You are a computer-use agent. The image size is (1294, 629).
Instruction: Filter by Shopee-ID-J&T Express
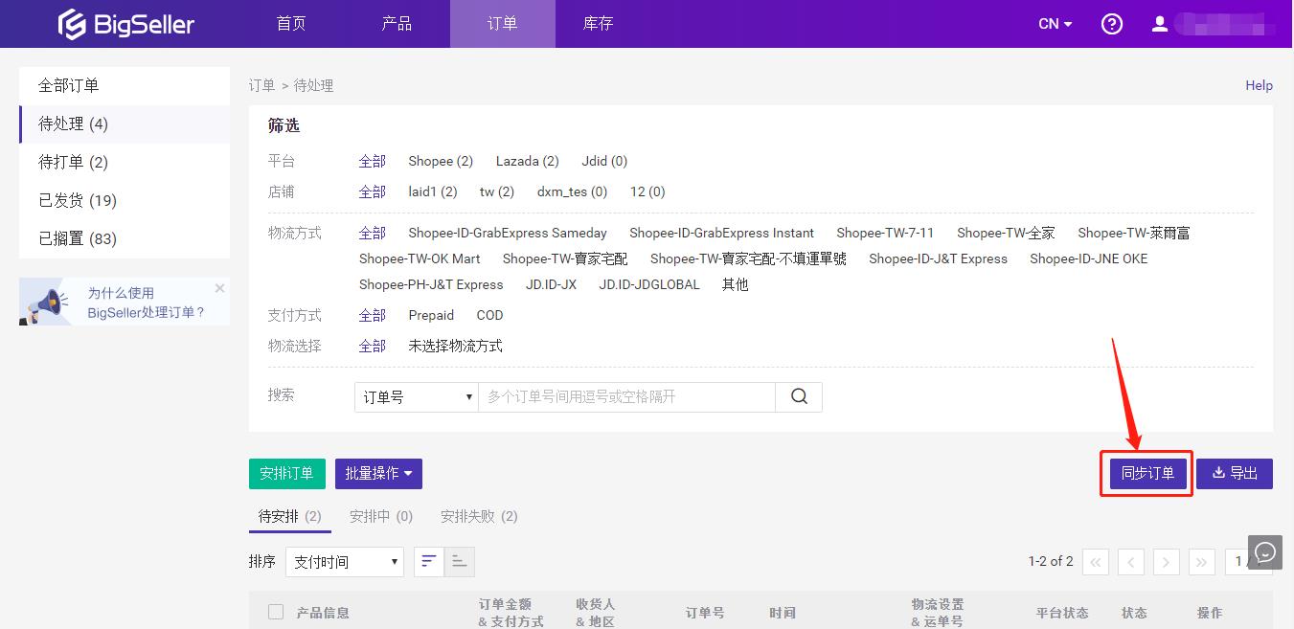click(938, 259)
